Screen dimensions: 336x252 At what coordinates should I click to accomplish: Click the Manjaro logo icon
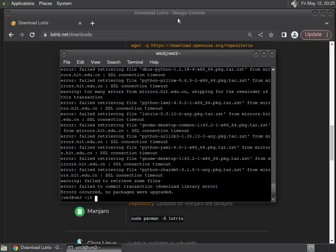click(x=79, y=212)
